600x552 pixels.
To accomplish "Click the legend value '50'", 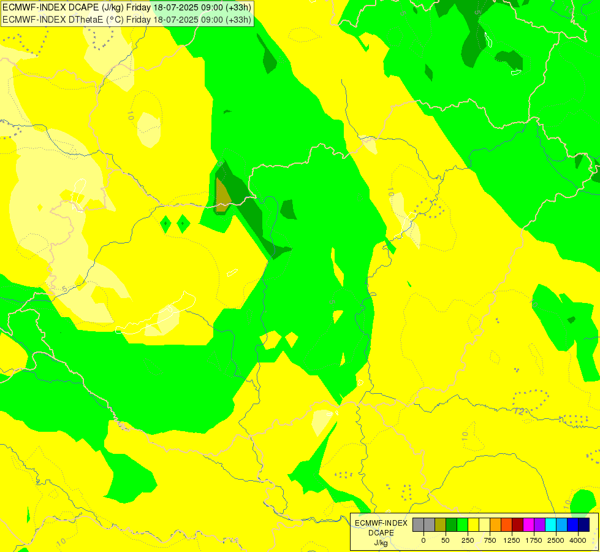I will click(446, 540).
